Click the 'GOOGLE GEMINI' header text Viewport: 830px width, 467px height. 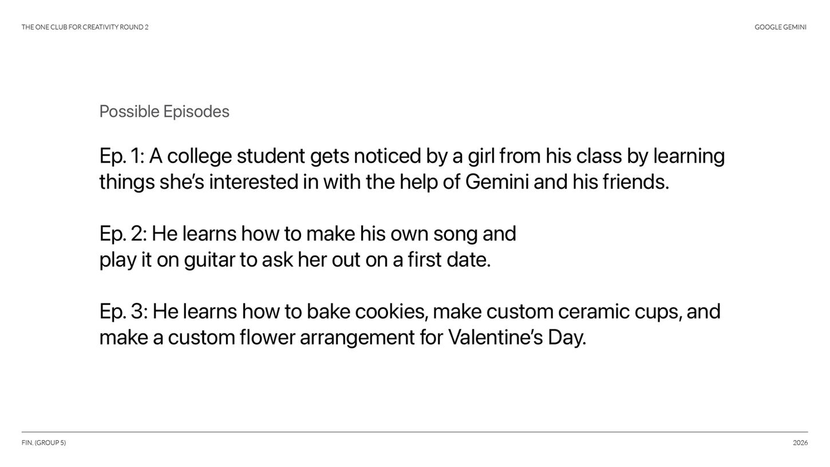780,27
